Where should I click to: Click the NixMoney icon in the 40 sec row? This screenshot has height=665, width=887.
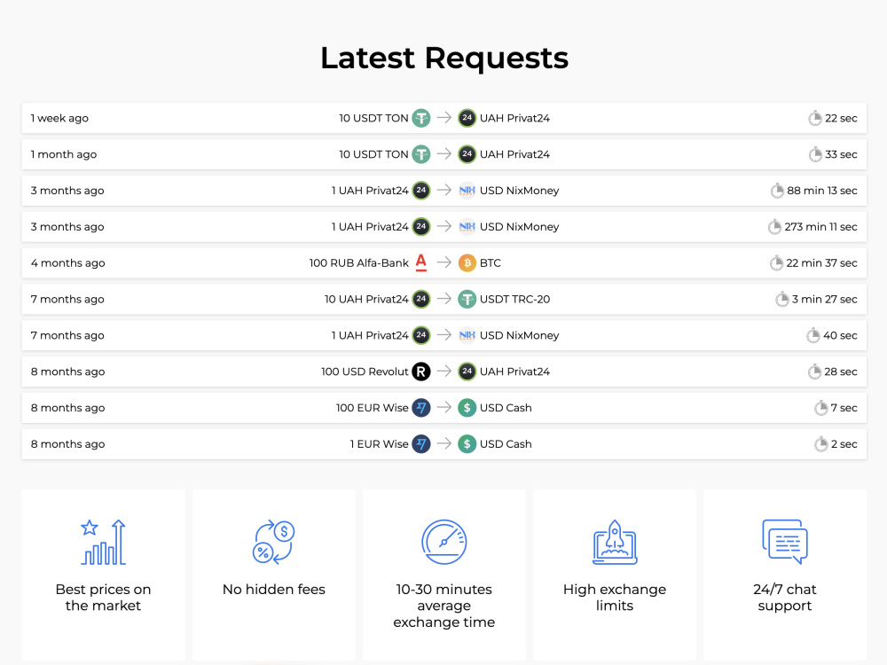(467, 335)
